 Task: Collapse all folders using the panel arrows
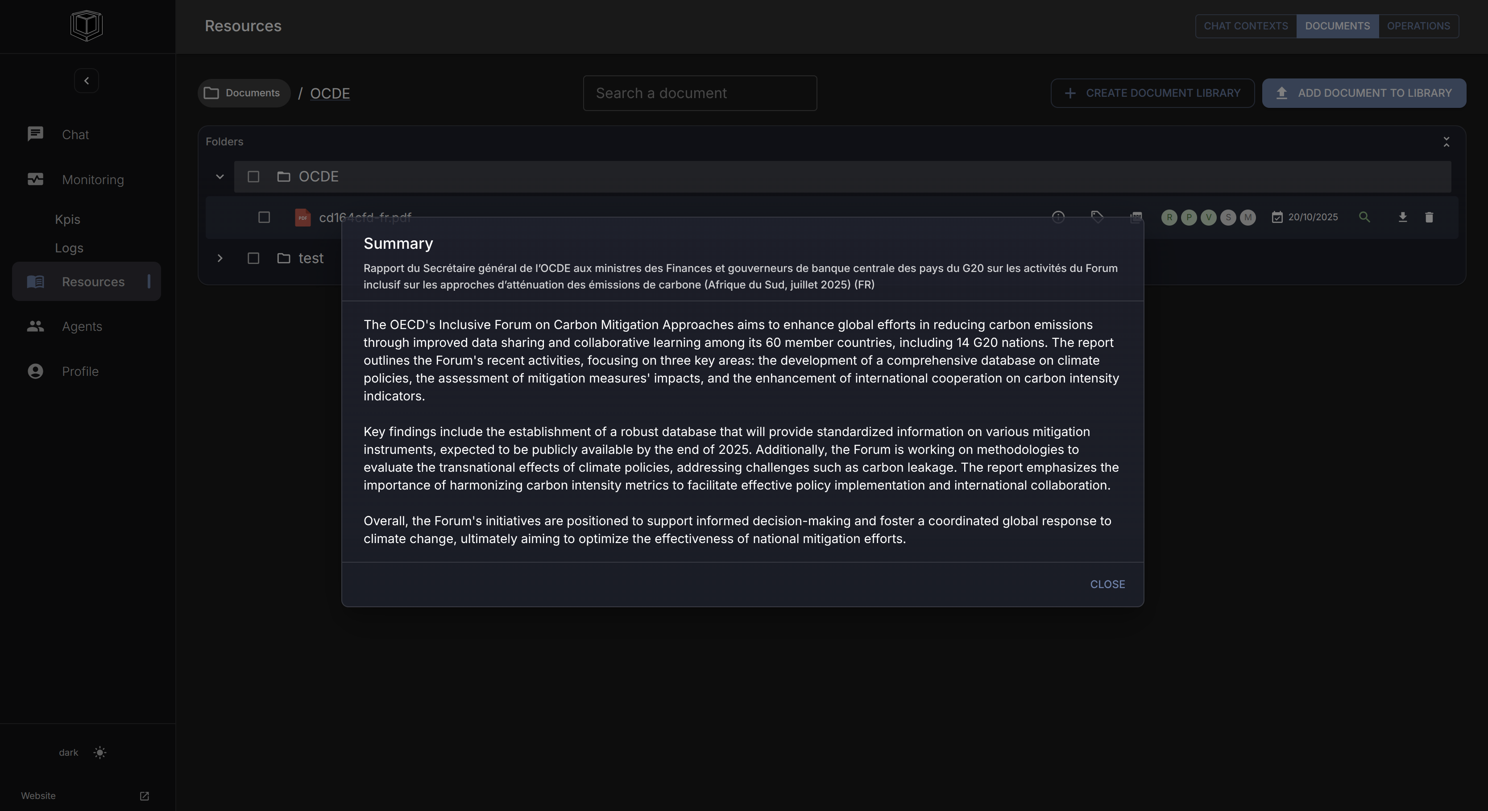click(1446, 141)
